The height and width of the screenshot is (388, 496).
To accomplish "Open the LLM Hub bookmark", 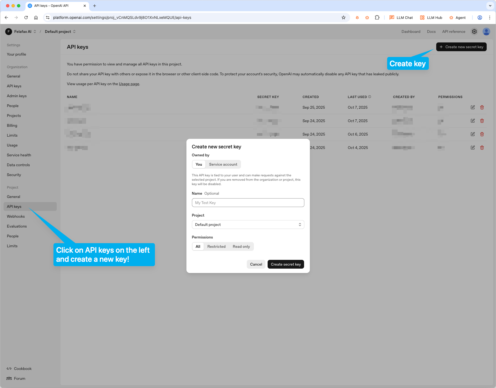I will 431,18.
